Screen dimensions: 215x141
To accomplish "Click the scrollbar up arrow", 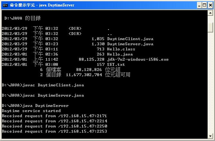I will [x=210, y=13].
